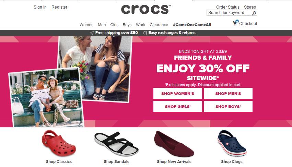Open the Clearance menu item

pyautogui.click(x=159, y=25)
